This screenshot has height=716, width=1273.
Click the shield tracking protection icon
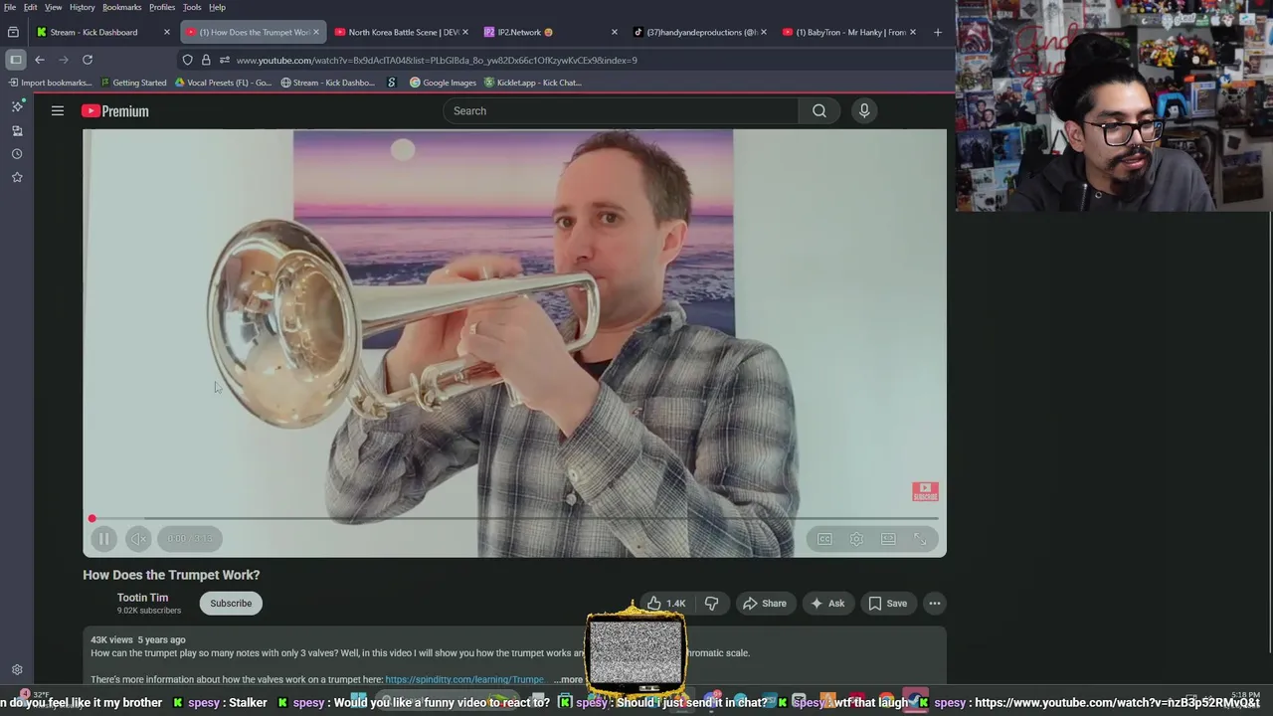point(187,60)
